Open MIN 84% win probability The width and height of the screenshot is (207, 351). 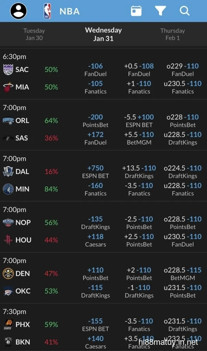(51, 189)
